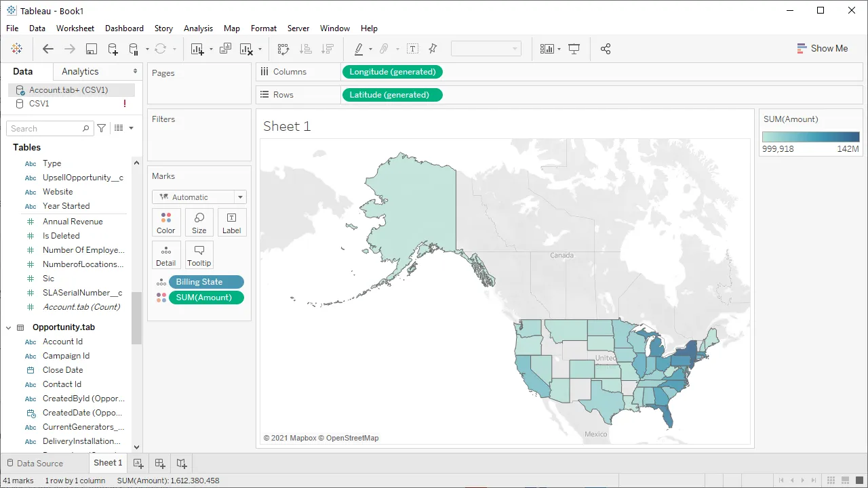Select the Sort Ascending toolbar icon
This screenshot has height=488, width=868.
(x=305, y=49)
